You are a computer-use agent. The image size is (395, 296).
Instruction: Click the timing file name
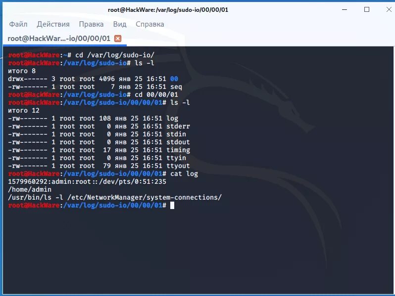pos(178,150)
